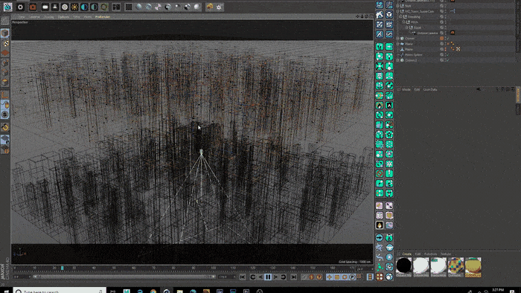
Task: Activate the tweak mouse tool icon
Action: (x=5, y=105)
